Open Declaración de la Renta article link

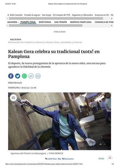[x=45, y=42]
